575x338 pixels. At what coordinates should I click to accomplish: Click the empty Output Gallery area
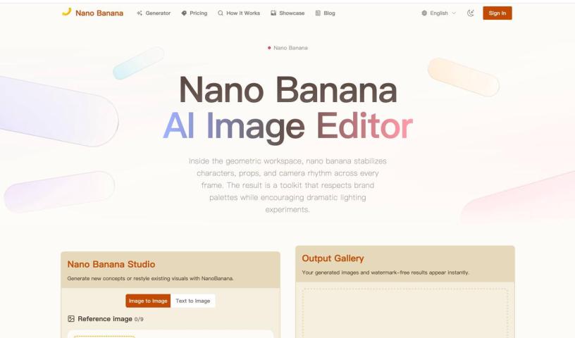(x=405, y=313)
